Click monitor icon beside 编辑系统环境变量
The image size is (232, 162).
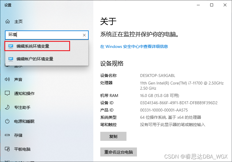point(11,46)
